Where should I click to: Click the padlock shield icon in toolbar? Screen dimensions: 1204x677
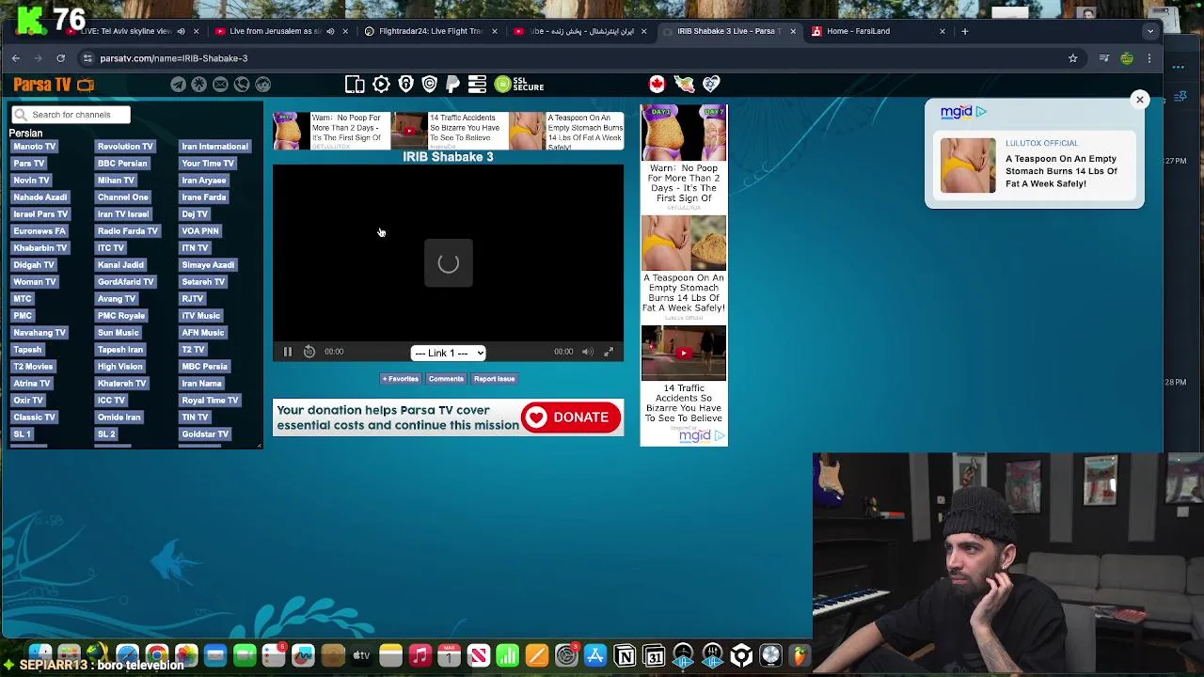pos(406,85)
